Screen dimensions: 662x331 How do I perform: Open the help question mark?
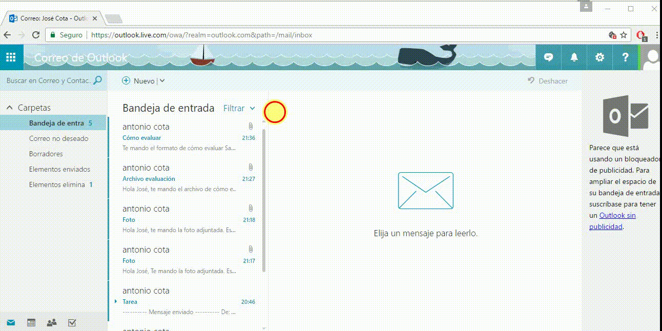(626, 57)
